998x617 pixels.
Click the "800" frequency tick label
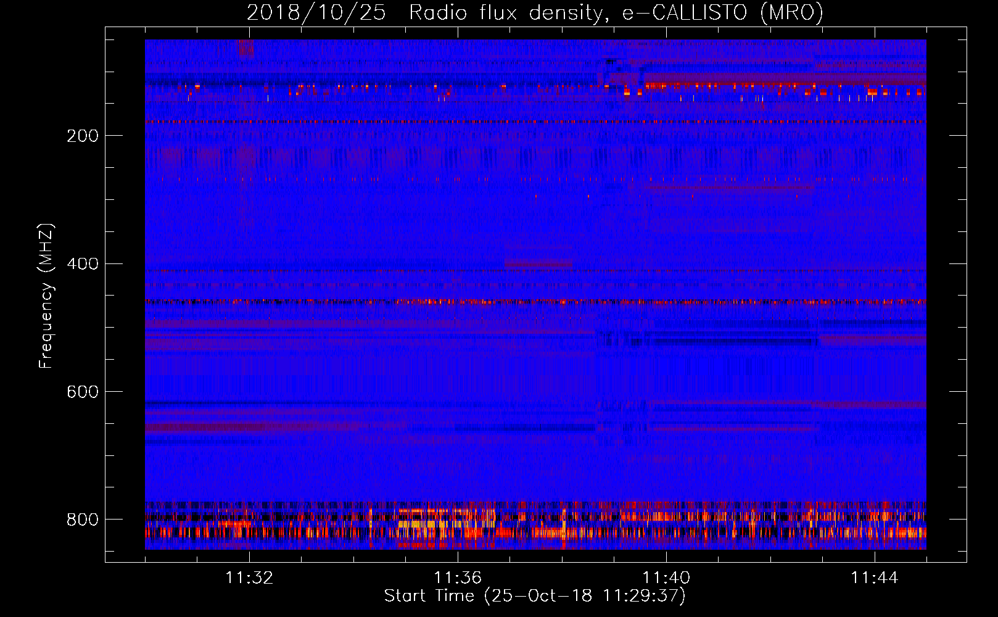coord(83,520)
